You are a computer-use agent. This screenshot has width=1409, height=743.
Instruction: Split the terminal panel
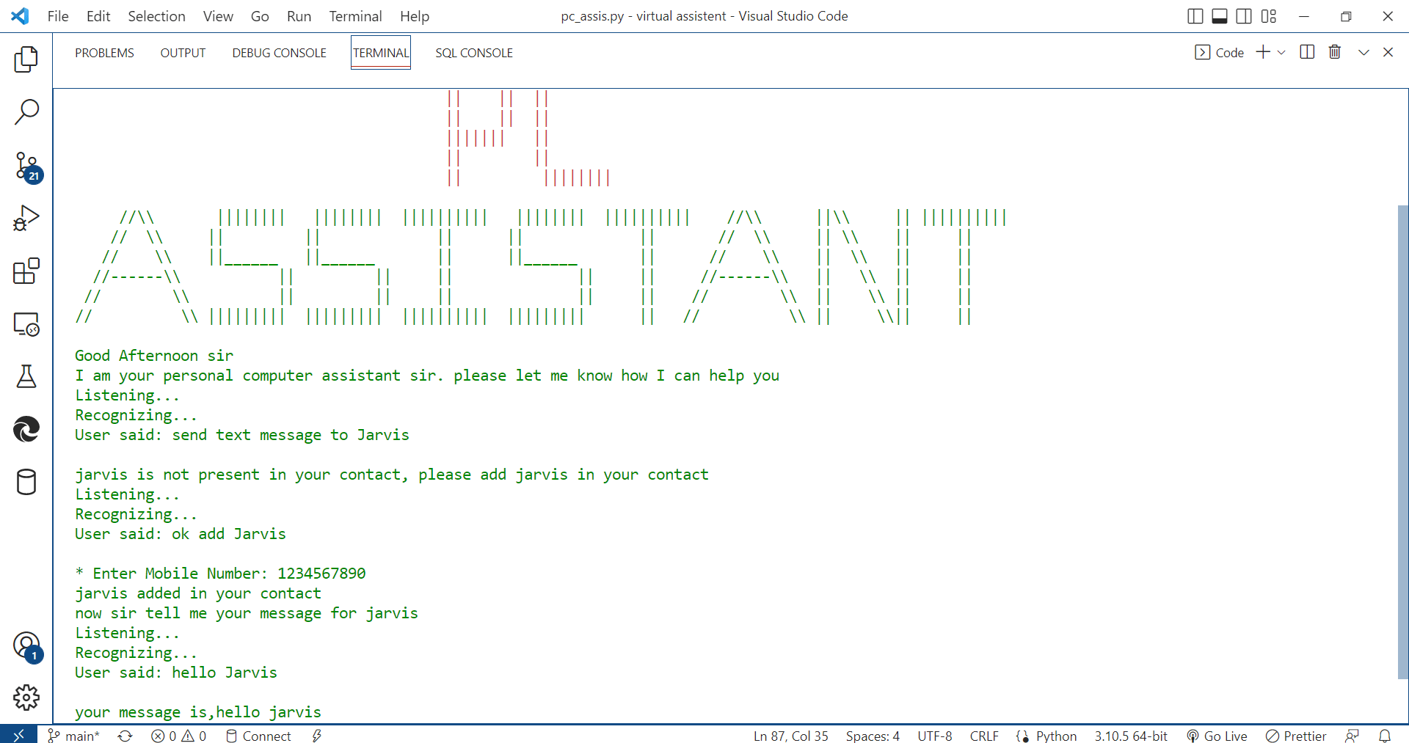pos(1307,52)
